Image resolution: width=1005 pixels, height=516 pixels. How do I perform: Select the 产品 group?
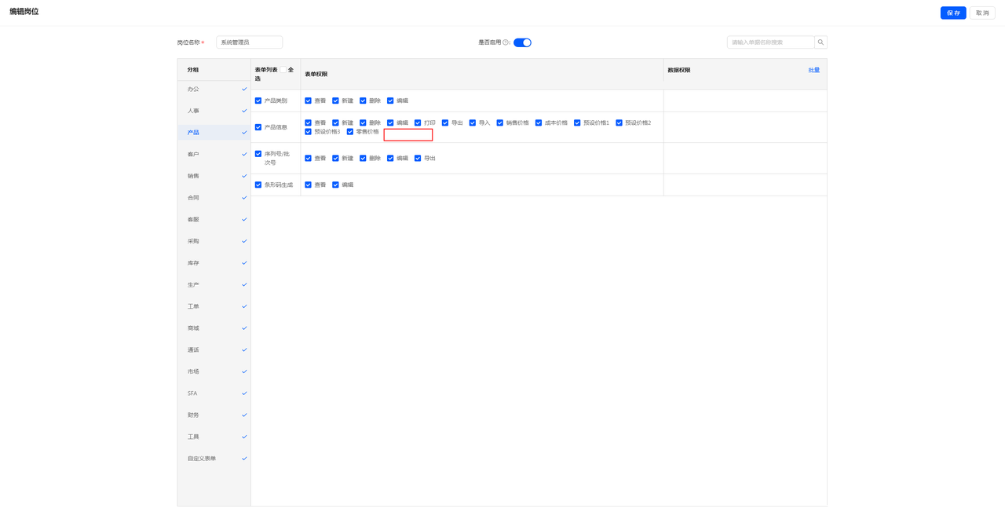(214, 133)
